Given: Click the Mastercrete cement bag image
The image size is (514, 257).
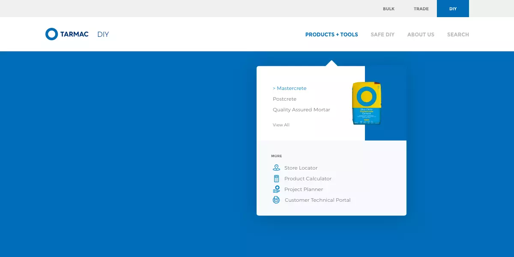Looking at the screenshot, I should 367,103.
